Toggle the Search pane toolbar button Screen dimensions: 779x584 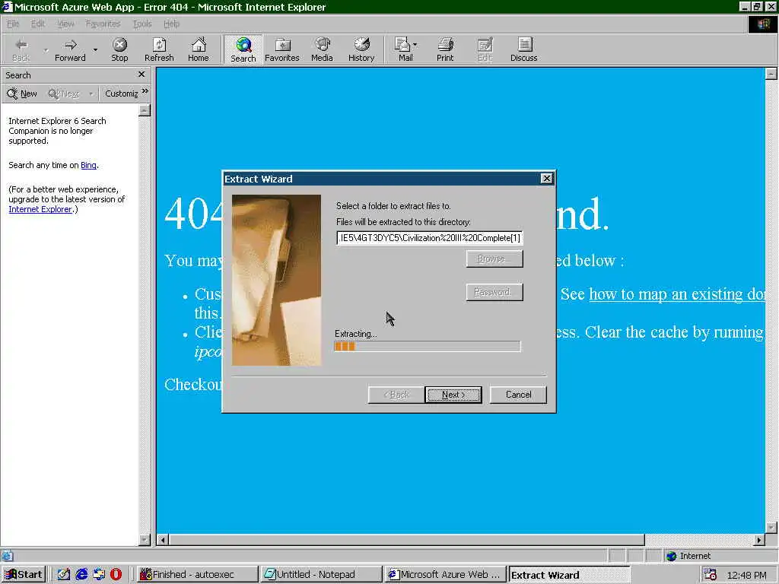click(243, 49)
